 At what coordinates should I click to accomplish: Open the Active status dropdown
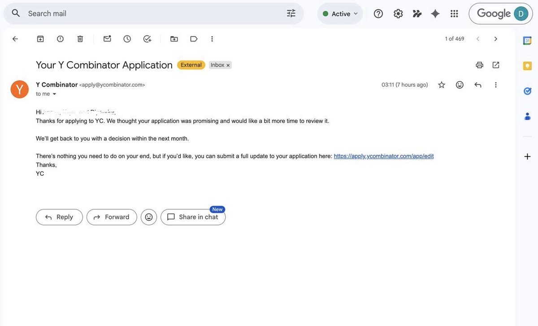[x=340, y=14]
